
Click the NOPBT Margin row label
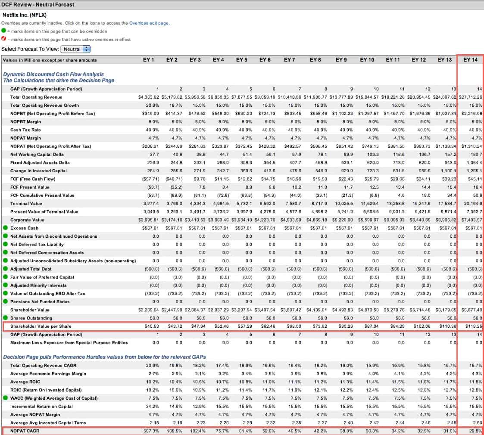[x=25, y=121]
